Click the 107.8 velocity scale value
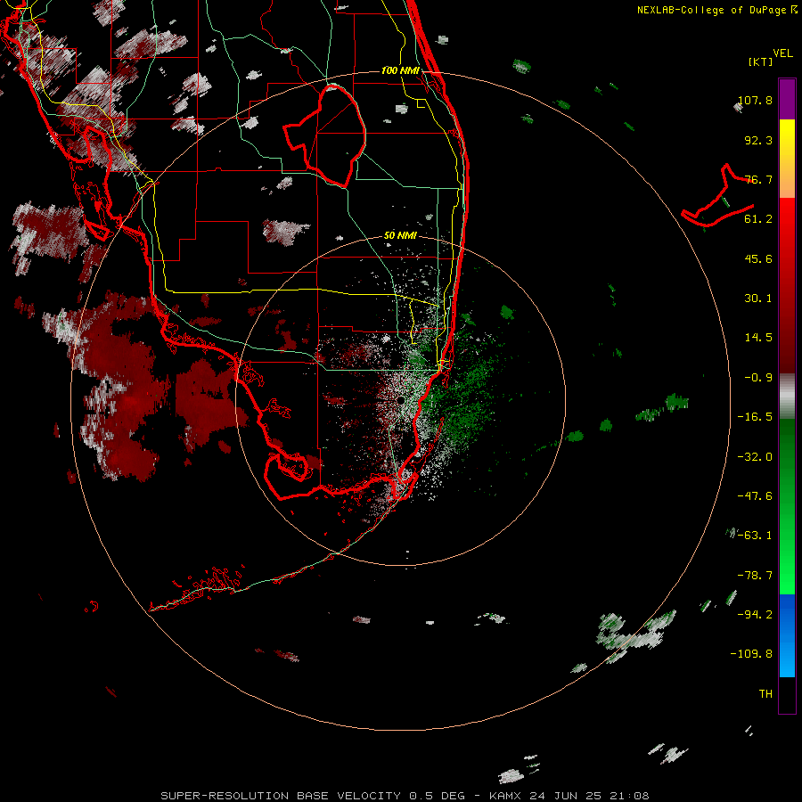 coord(755,100)
